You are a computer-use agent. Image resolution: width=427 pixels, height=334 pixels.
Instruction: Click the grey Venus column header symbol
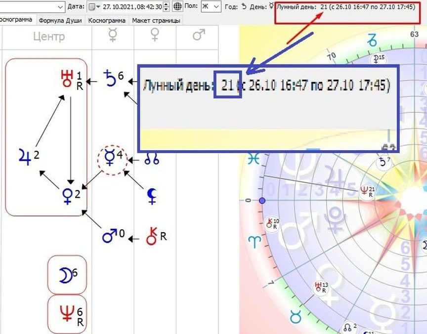coord(155,36)
